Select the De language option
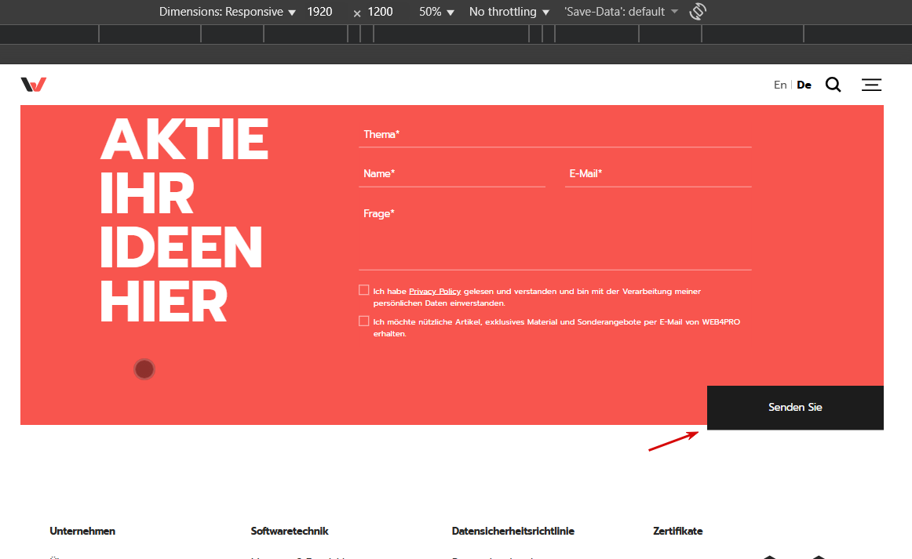The width and height of the screenshot is (912, 559). pyautogui.click(x=804, y=85)
